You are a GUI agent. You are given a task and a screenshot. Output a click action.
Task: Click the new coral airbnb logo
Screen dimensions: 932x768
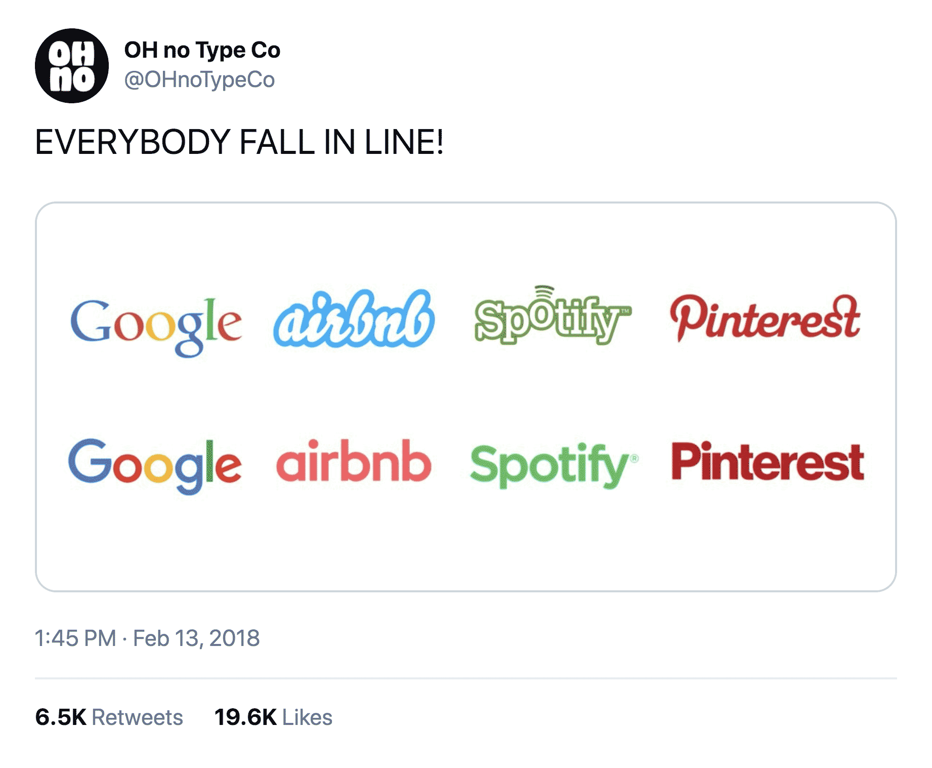354,461
